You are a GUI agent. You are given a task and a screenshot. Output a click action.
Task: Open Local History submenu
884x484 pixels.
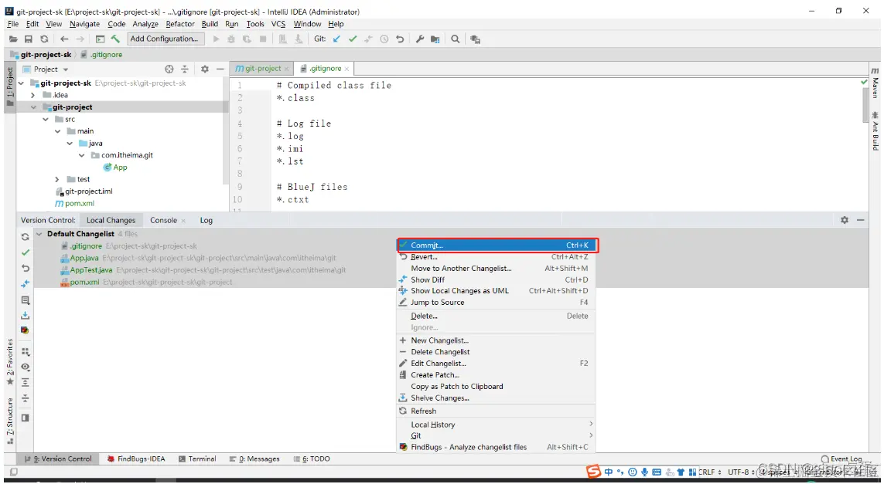[496, 425]
